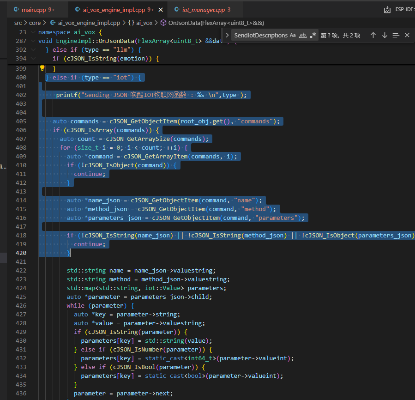This screenshot has height=400, width=415.
Task: Expand the replace field chevron
Action: coord(227,35)
